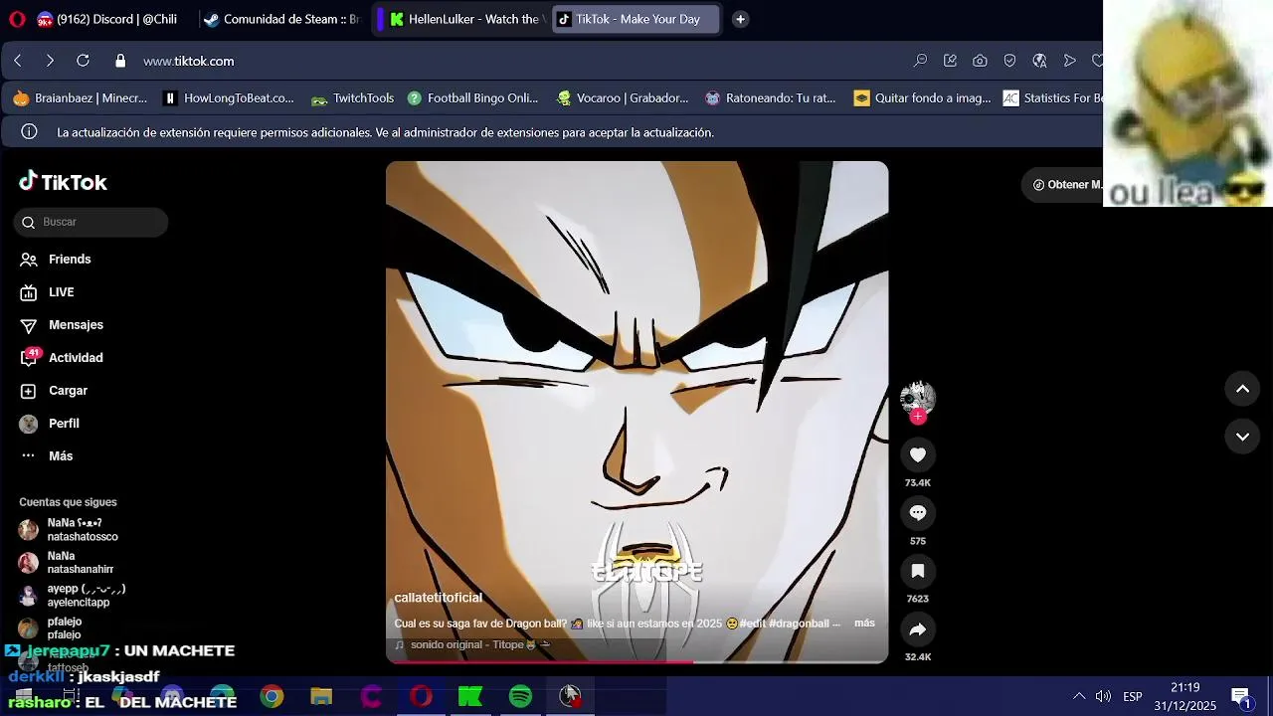
Task: Click the browser forward arrow
Action: pyautogui.click(x=50, y=61)
